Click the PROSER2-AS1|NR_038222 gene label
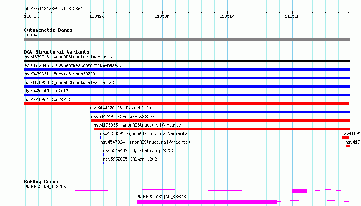Viewport: 361px width, 206px height. (x=162, y=197)
